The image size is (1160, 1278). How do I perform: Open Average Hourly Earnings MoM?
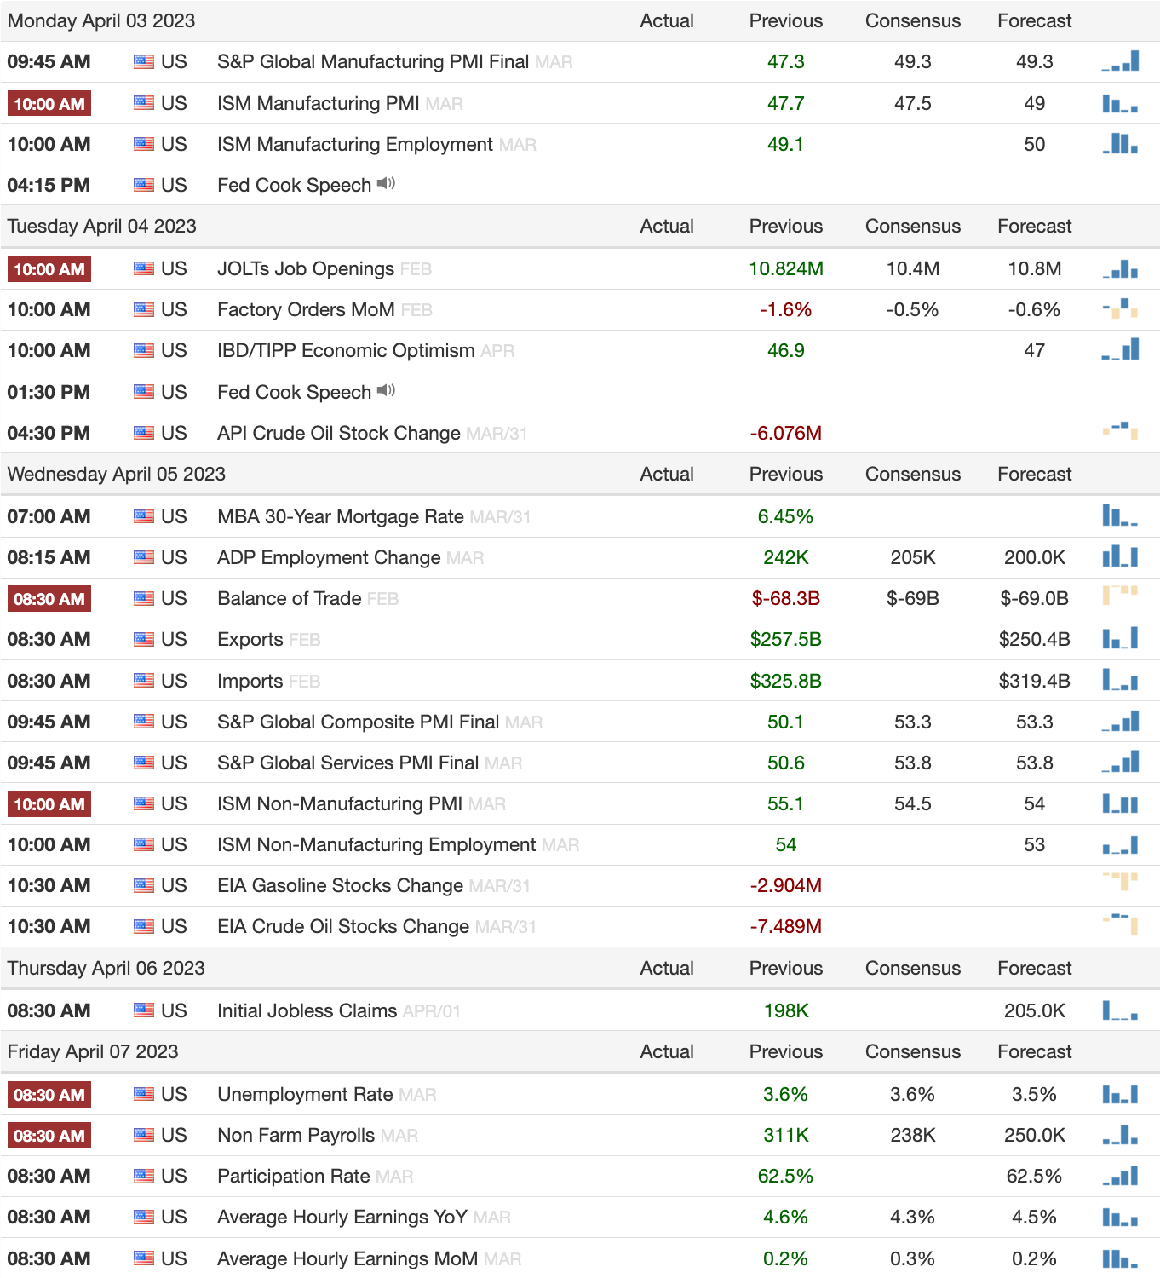347,1258
